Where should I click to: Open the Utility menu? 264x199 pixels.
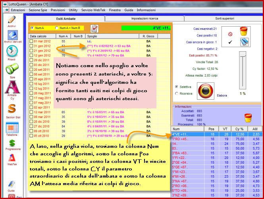(x=73, y=10)
